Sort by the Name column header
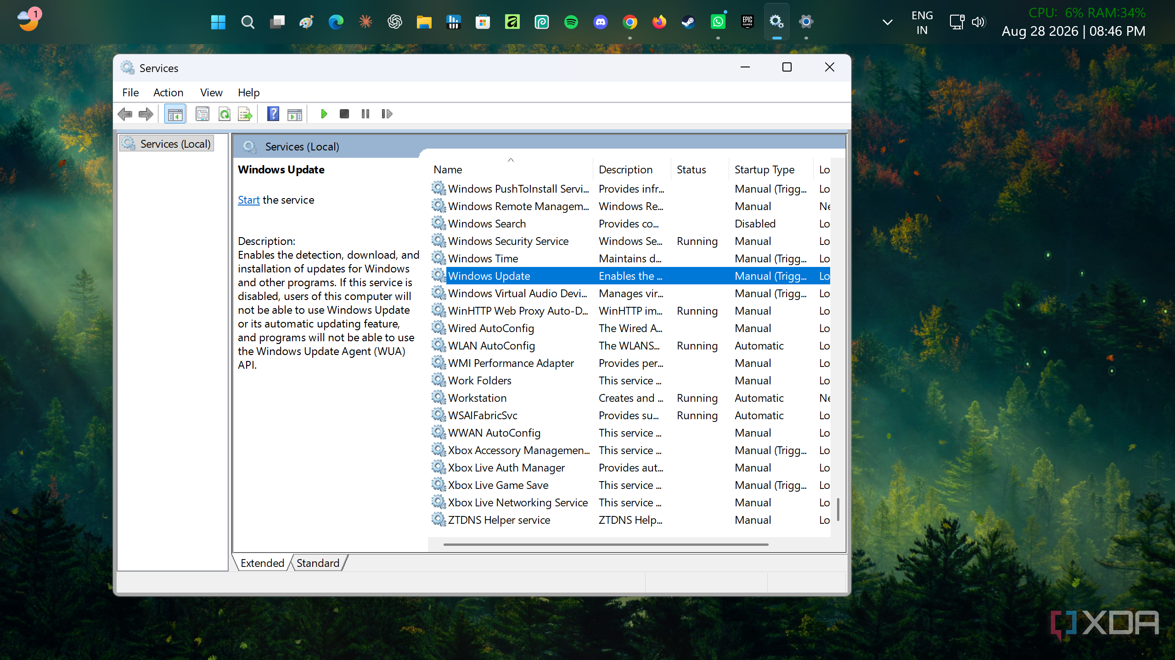Image resolution: width=1175 pixels, height=660 pixels. coord(511,169)
